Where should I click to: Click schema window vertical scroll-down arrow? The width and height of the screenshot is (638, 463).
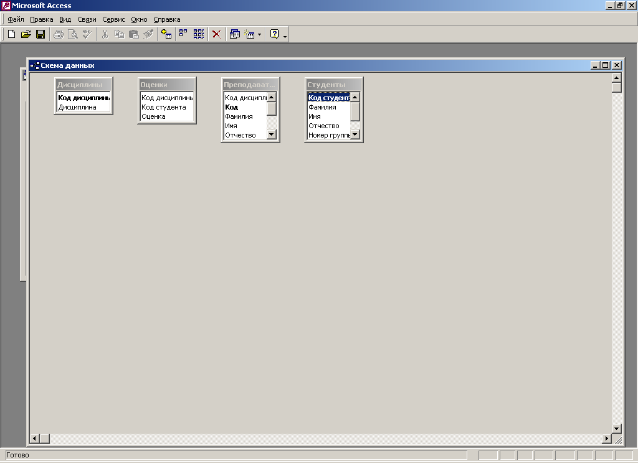point(616,428)
